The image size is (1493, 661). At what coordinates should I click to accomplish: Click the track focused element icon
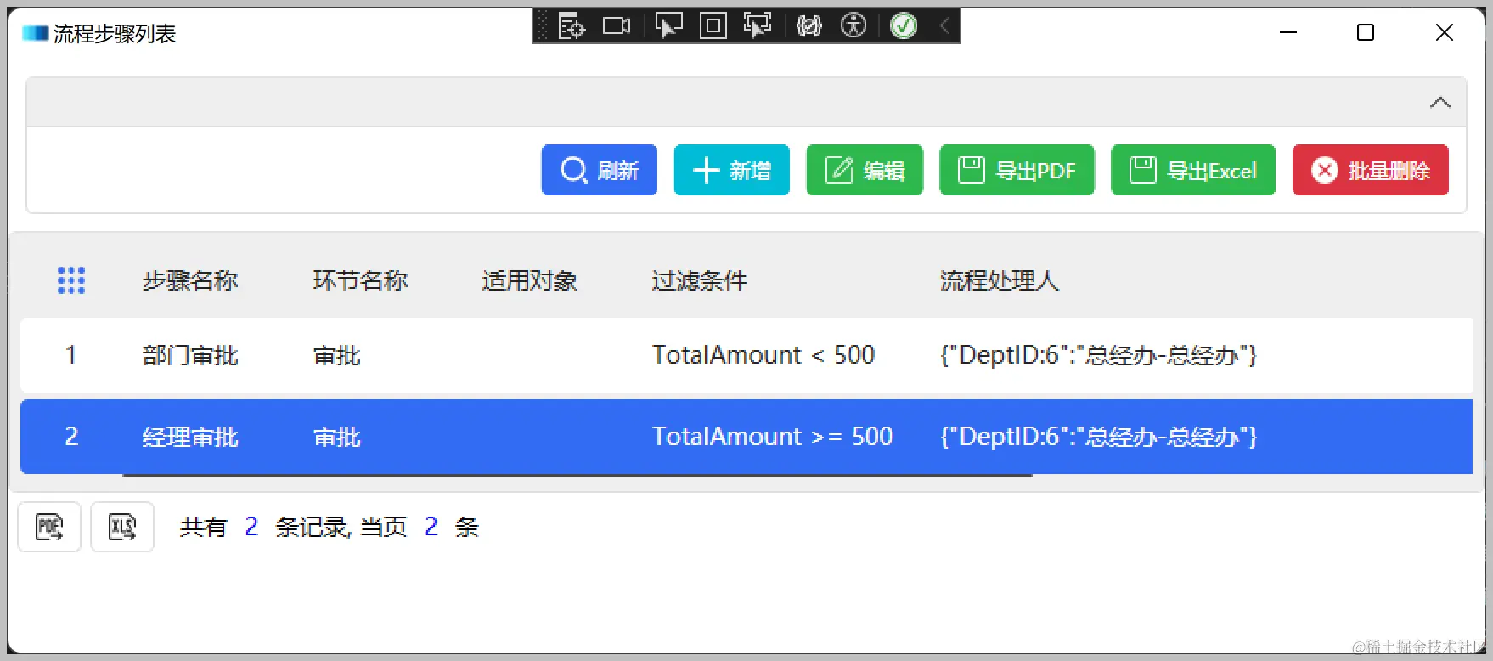click(x=758, y=26)
